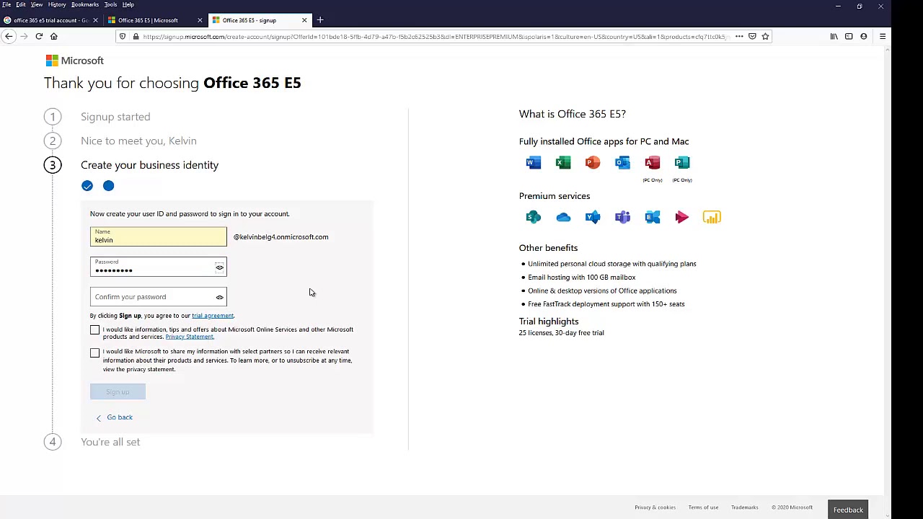Click the PowerPoint app icon
The height and width of the screenshot is (519, 923).
[x=593, y=163]
